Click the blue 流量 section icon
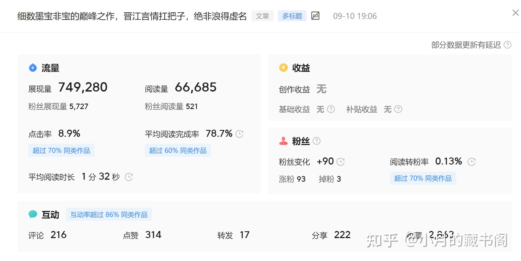The height and width of the screenshot is (261, 521). [33, 68]
